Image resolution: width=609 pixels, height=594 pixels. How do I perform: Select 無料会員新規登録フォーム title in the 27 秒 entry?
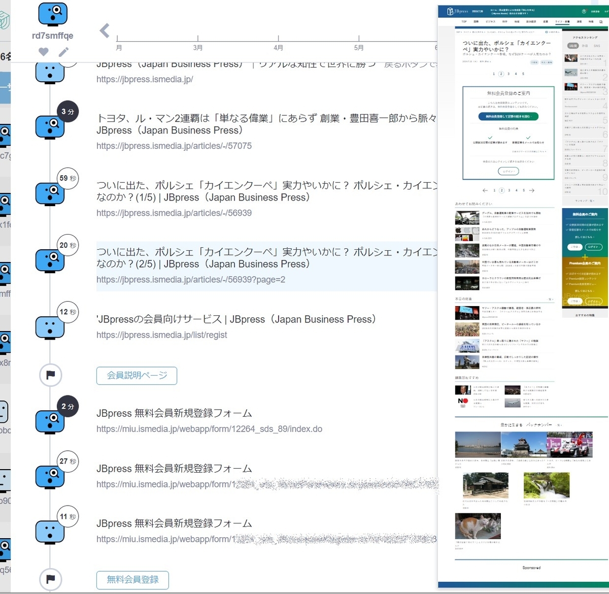click(x=174, y=469)
